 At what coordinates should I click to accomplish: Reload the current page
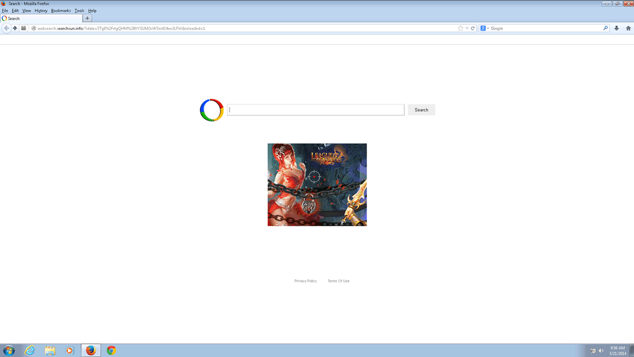click(x=473, y=28)
